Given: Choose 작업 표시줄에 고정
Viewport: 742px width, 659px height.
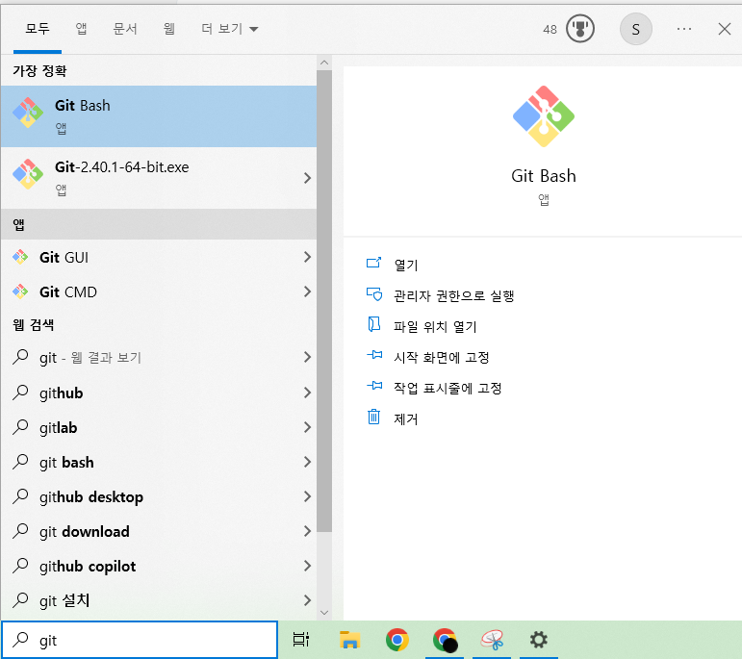Looking at the screenshot, I should [448, 389].
